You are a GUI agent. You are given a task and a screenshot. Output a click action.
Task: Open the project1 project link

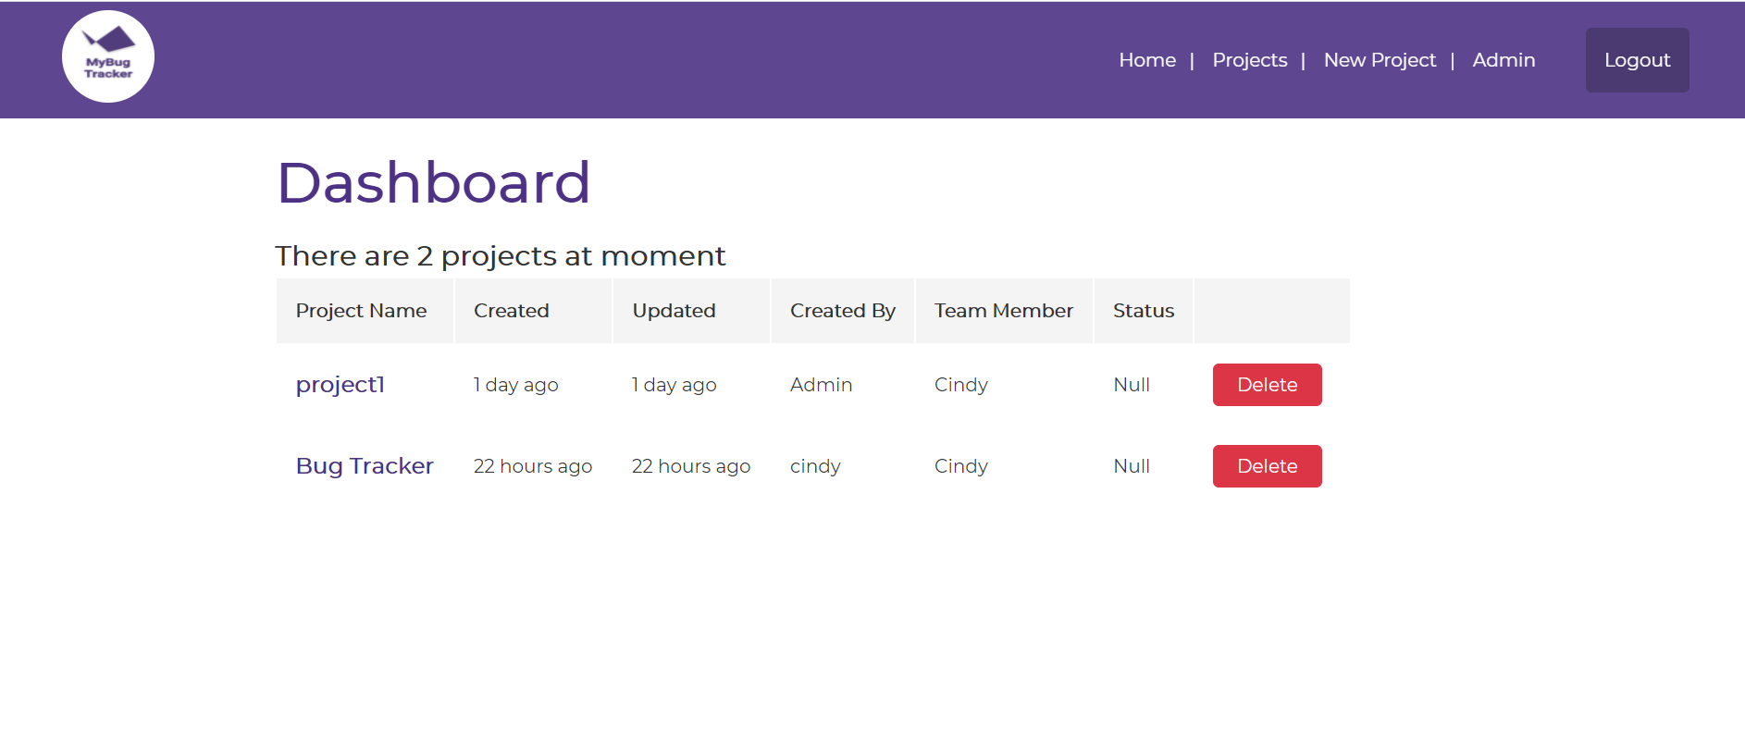[340, 384]
